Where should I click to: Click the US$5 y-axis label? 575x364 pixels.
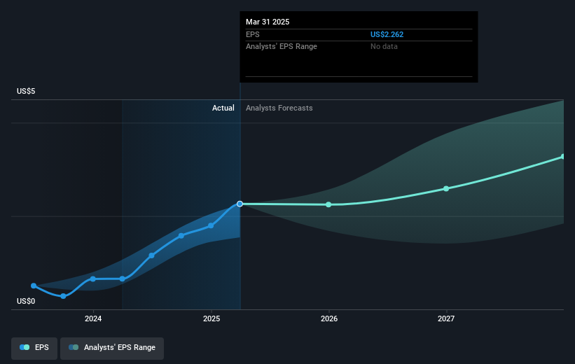[26, 91]
